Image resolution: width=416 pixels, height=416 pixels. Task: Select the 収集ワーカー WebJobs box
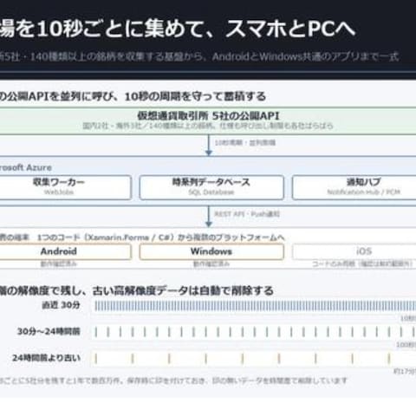tap(66, 187)
